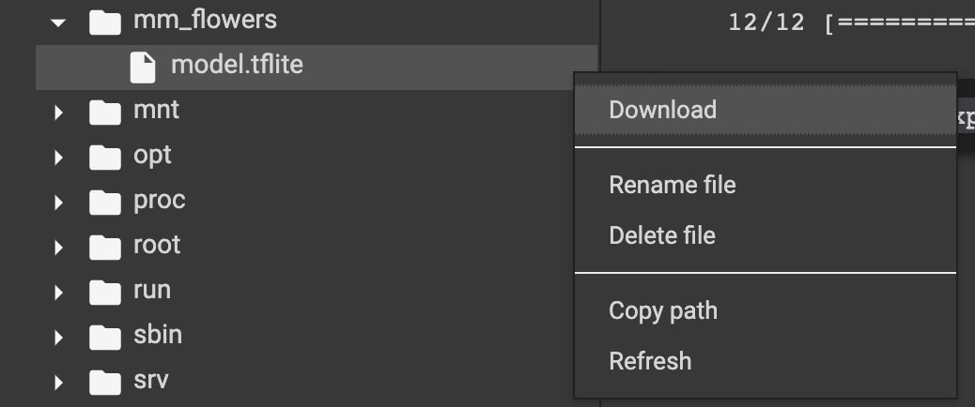Viewport: 975px width, 407px height.
Task: Select Copy path from the menu
Action: pos(662,310)
